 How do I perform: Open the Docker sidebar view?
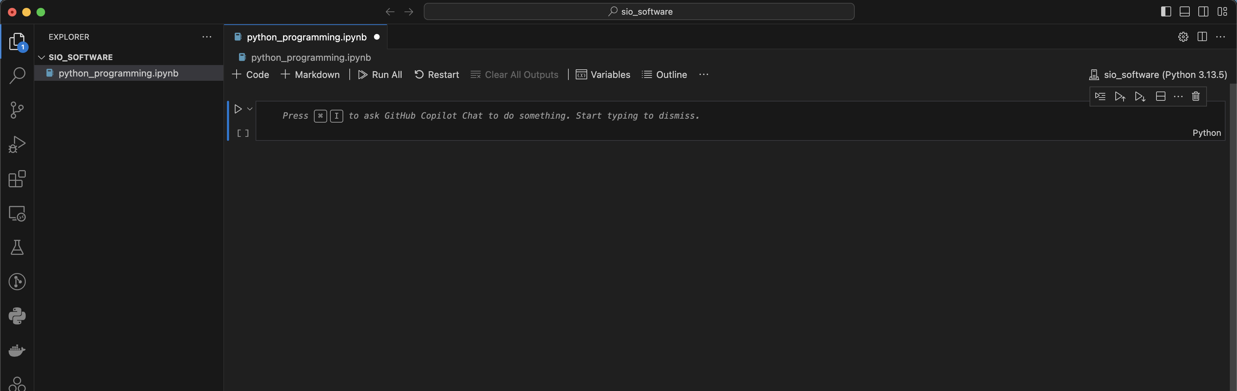click(17, 351)
